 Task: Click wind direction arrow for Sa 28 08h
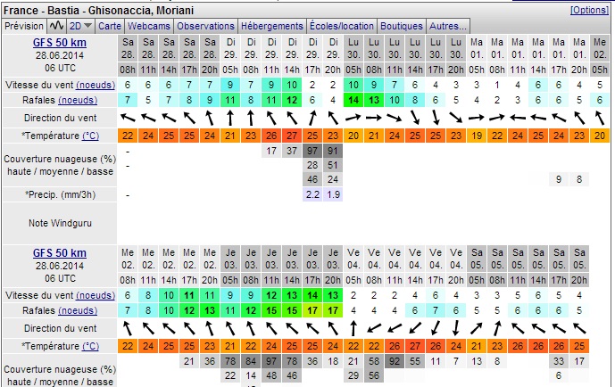point(129,117)
